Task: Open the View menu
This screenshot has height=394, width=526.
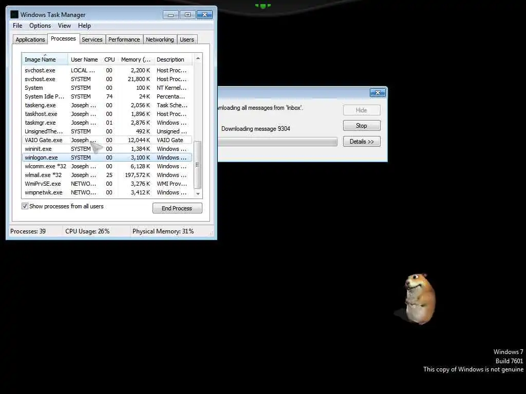Action: (x=64, y=26)
